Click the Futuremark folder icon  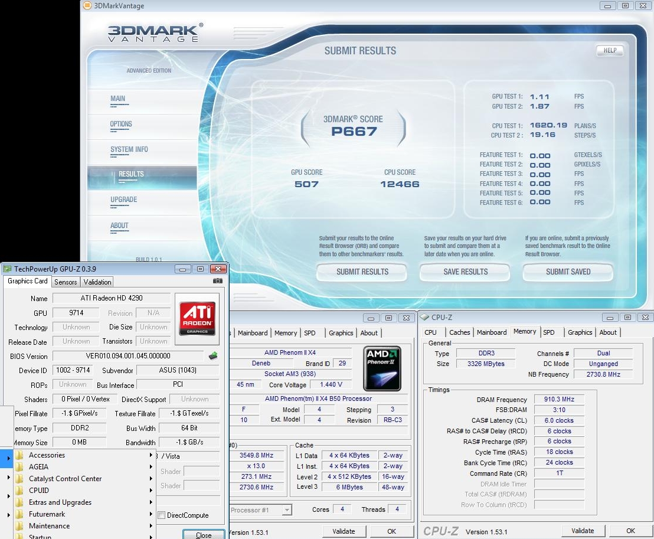[19, 514]
